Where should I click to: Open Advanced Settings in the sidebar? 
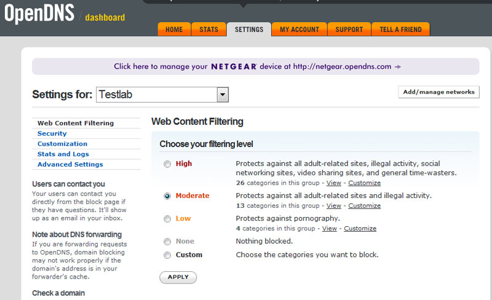[70, 165]
